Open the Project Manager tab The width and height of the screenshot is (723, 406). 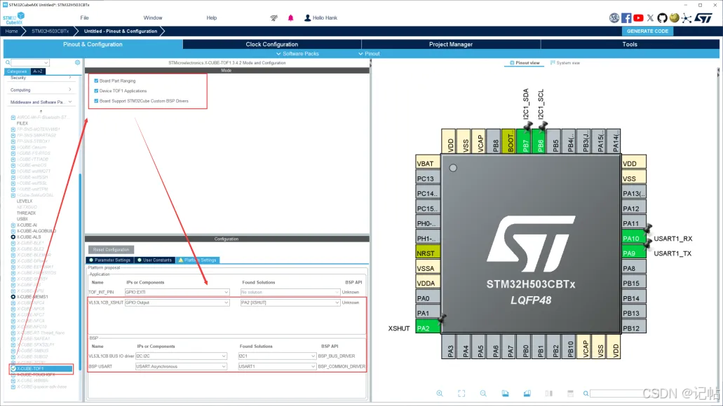coord(451,44)
